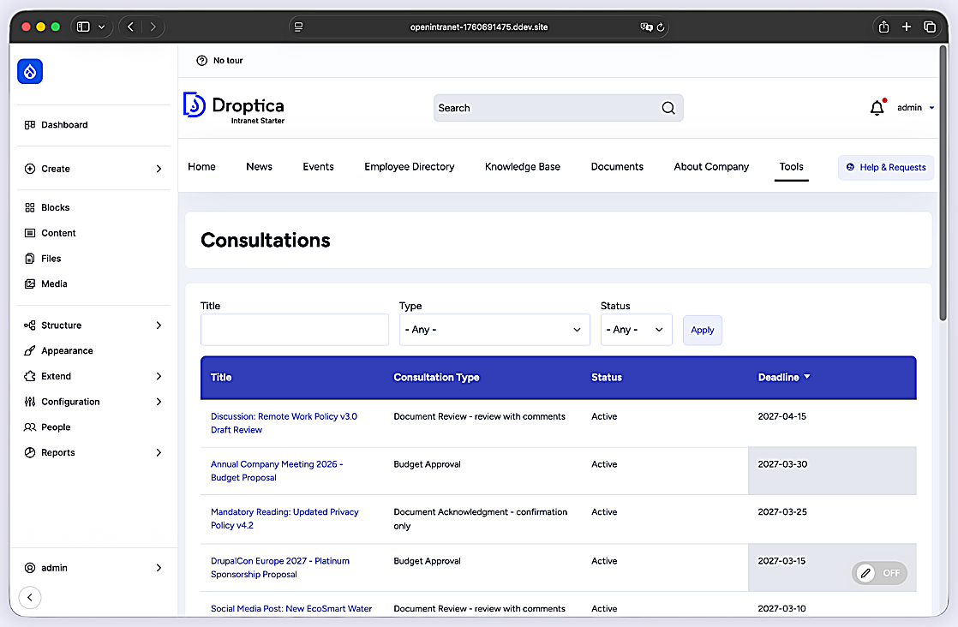Click the No tour help icon
This screenshot has height=627, width=958.
[x=201, y=61]
